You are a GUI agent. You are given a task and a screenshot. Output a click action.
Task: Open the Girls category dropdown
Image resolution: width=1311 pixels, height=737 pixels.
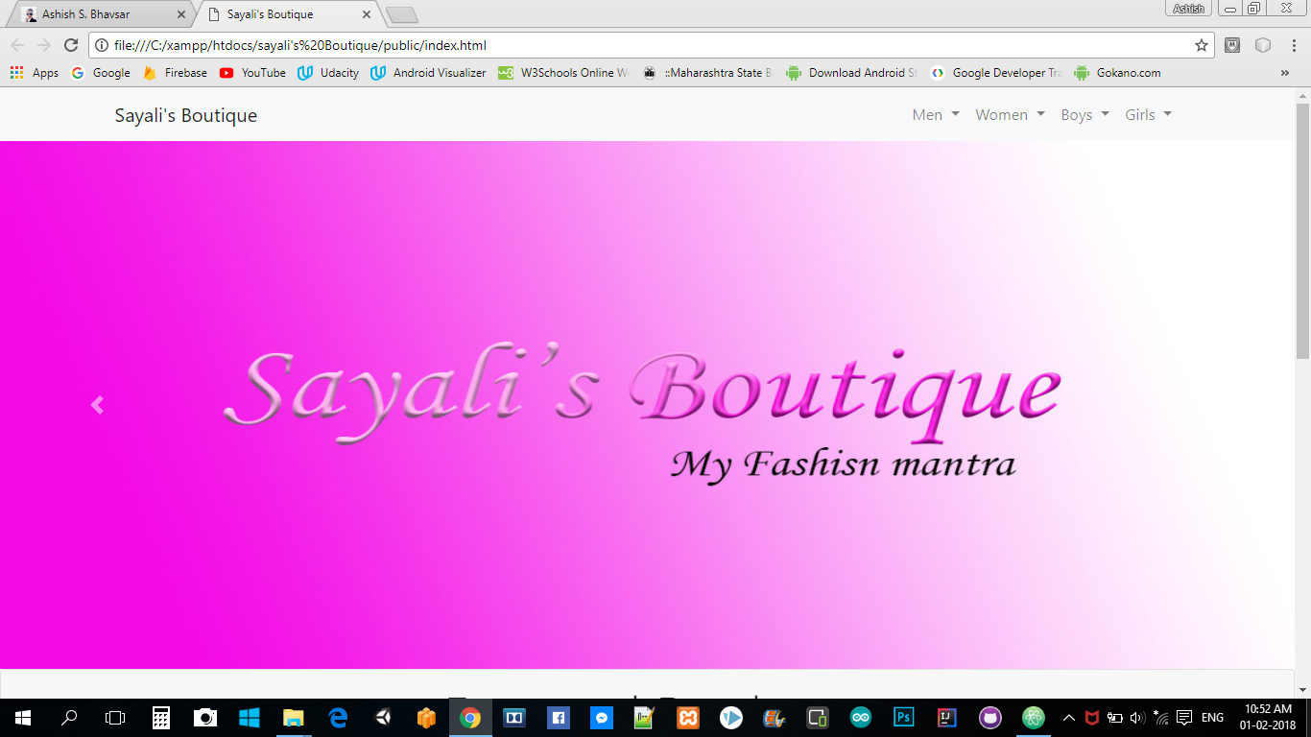[1148, 115]
